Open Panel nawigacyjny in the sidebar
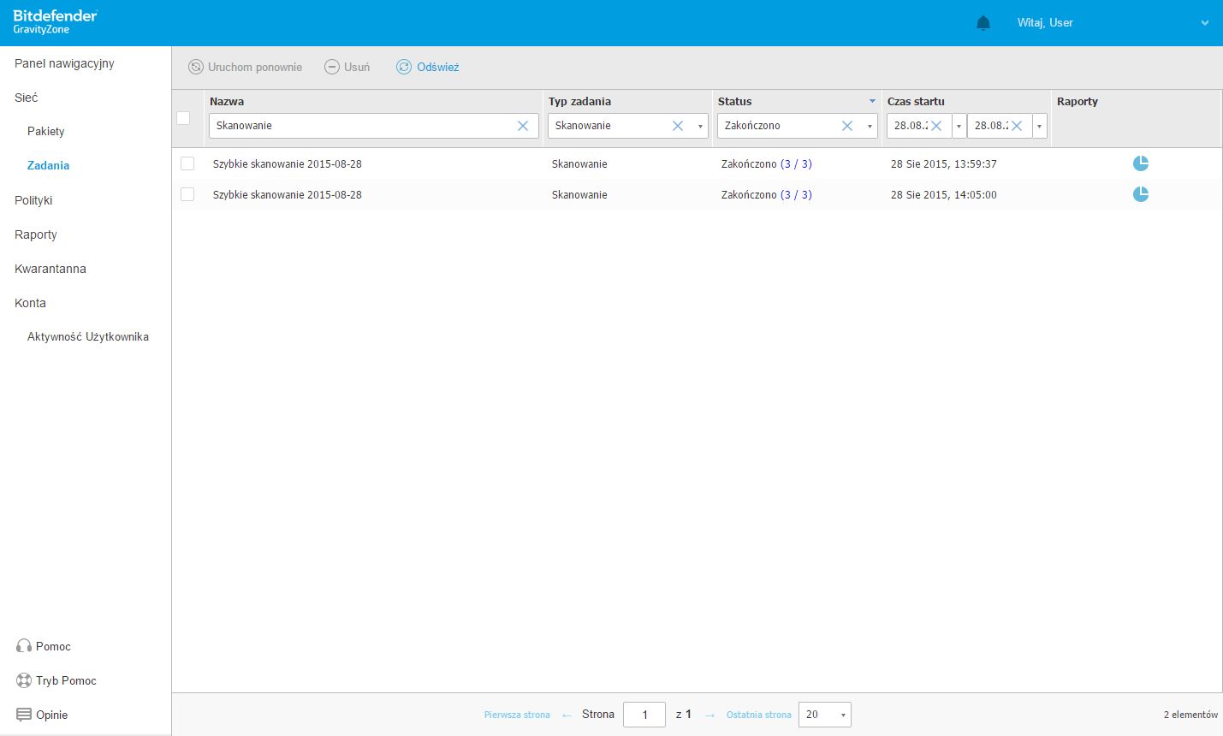The width and height of the screenshot is (1223, 736). pos(64,63)
